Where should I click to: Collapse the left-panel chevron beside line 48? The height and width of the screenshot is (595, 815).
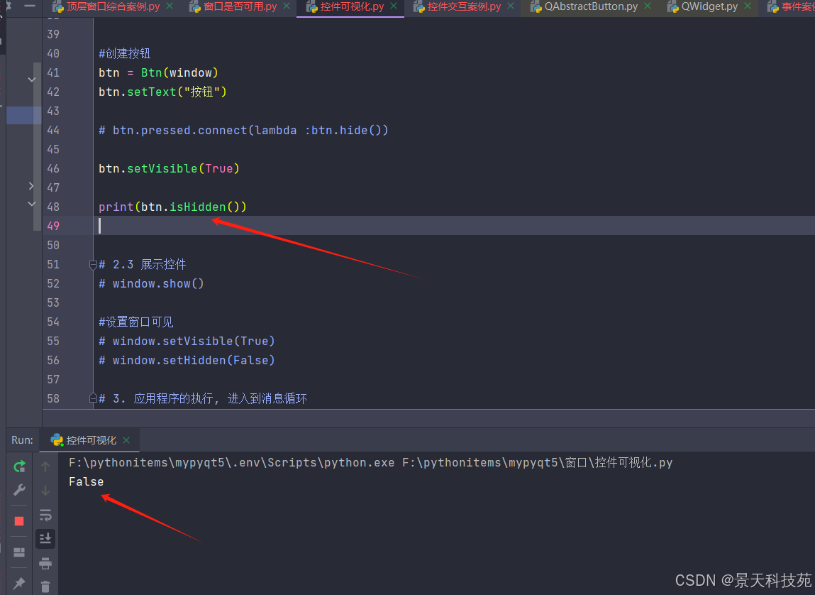pyautogui.click(x=32, y=204)
